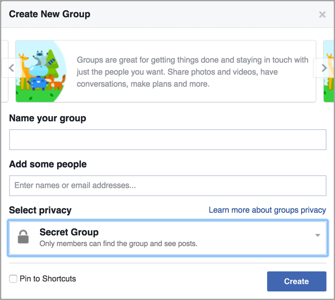Focus the Name your group field
This screenshot has height=300, width=335.
pos(168,140)
